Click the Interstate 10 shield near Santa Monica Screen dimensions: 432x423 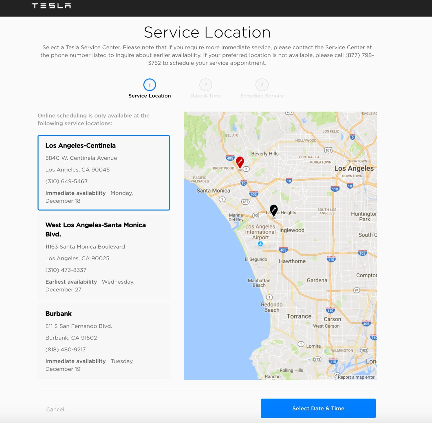pos(244,183)
